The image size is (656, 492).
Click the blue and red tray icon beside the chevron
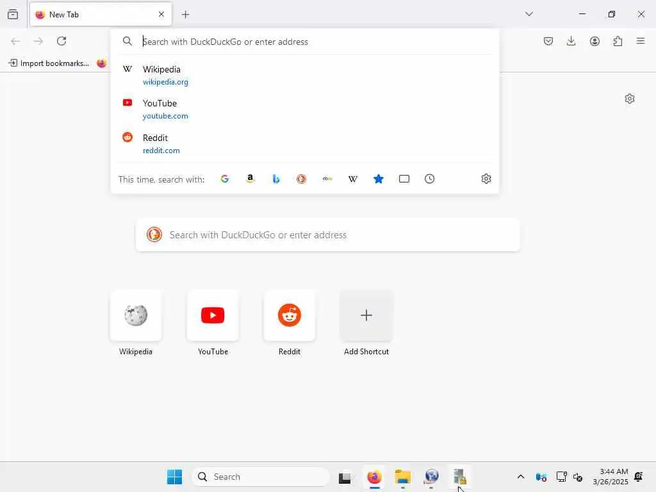pos(541,477)
